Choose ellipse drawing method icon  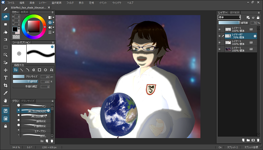[x=46, y=70]
